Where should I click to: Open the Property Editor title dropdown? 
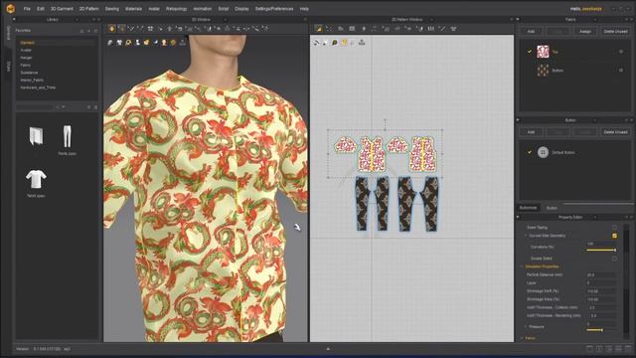click(x=595, y=217)
